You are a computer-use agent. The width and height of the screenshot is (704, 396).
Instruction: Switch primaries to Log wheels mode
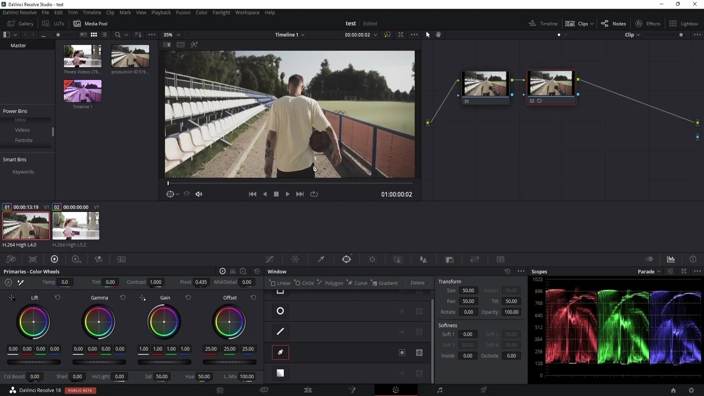[243, 271]
